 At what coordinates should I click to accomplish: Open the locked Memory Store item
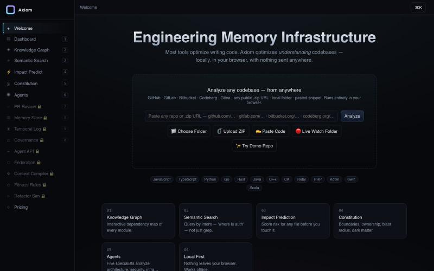point(37,118)
